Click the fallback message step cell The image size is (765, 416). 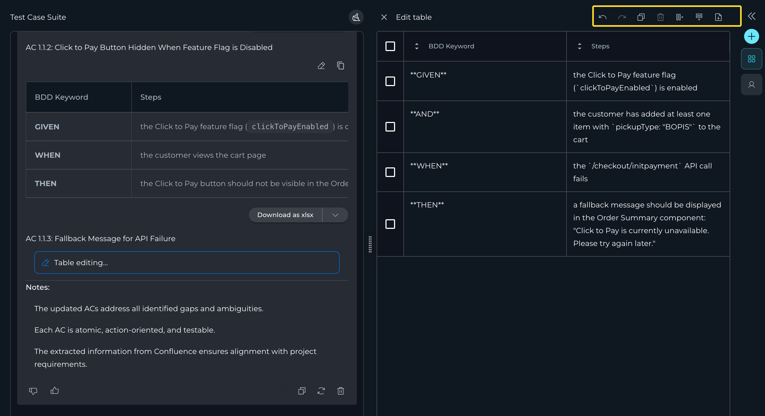pyautogui.click(x=648, y=224)
